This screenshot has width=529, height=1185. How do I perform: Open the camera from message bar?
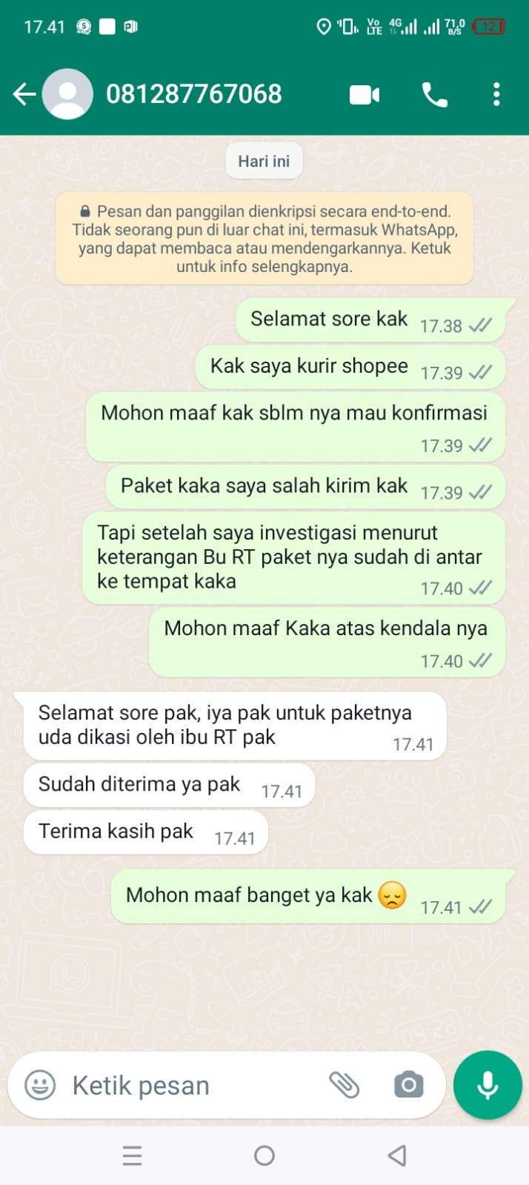[408, 1085]
